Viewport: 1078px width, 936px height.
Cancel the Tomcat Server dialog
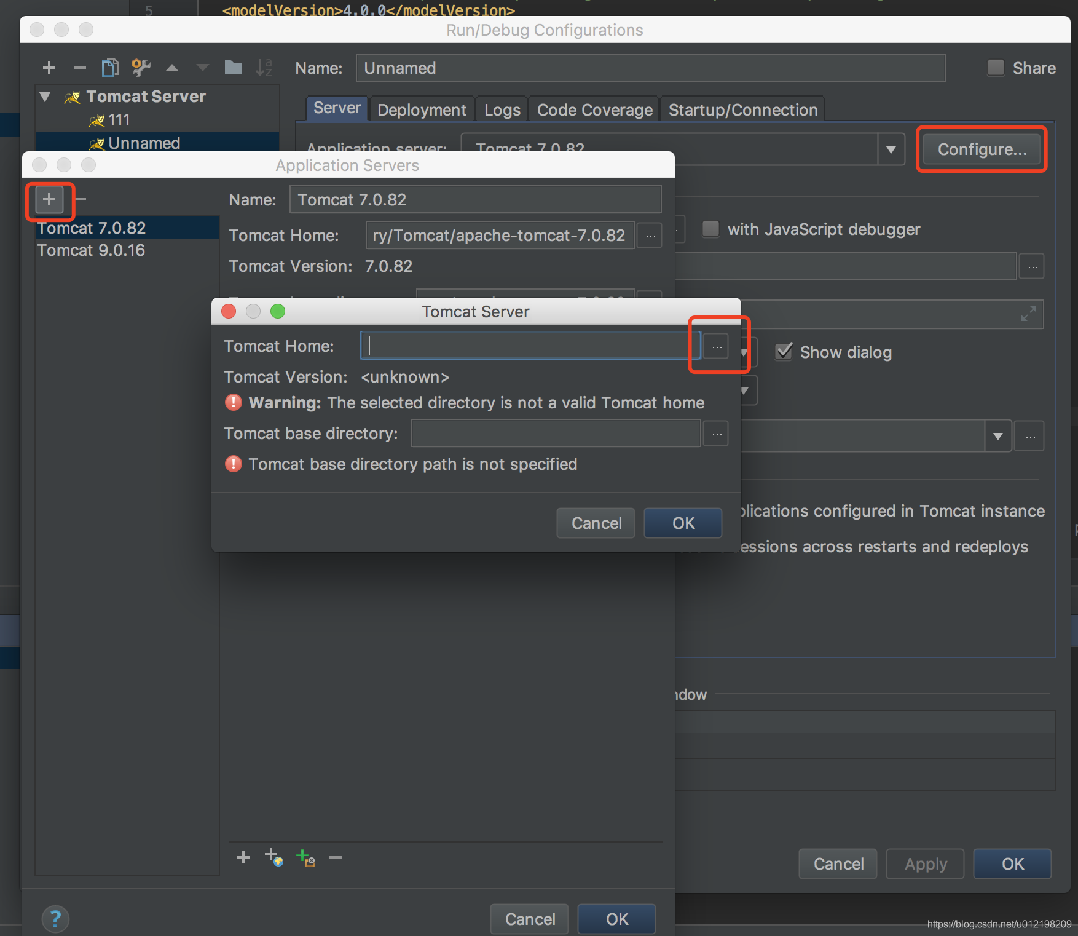coord(596,523)
